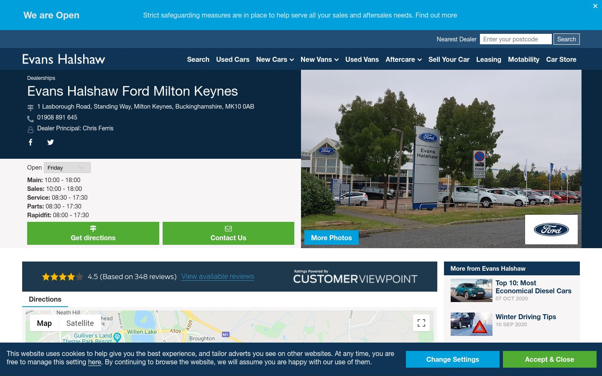Go to Used Cars
602x376 pixels.
[233, 59]
